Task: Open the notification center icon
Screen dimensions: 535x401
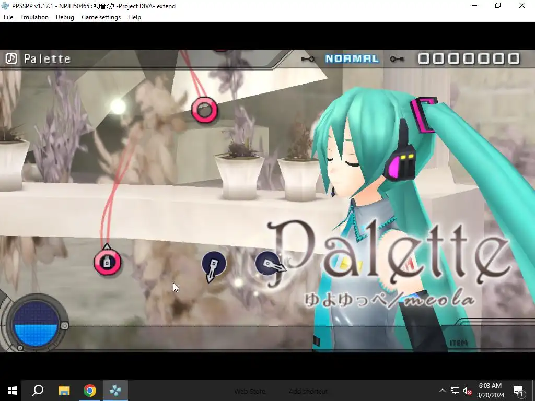Action: click(x=519, y=391)
